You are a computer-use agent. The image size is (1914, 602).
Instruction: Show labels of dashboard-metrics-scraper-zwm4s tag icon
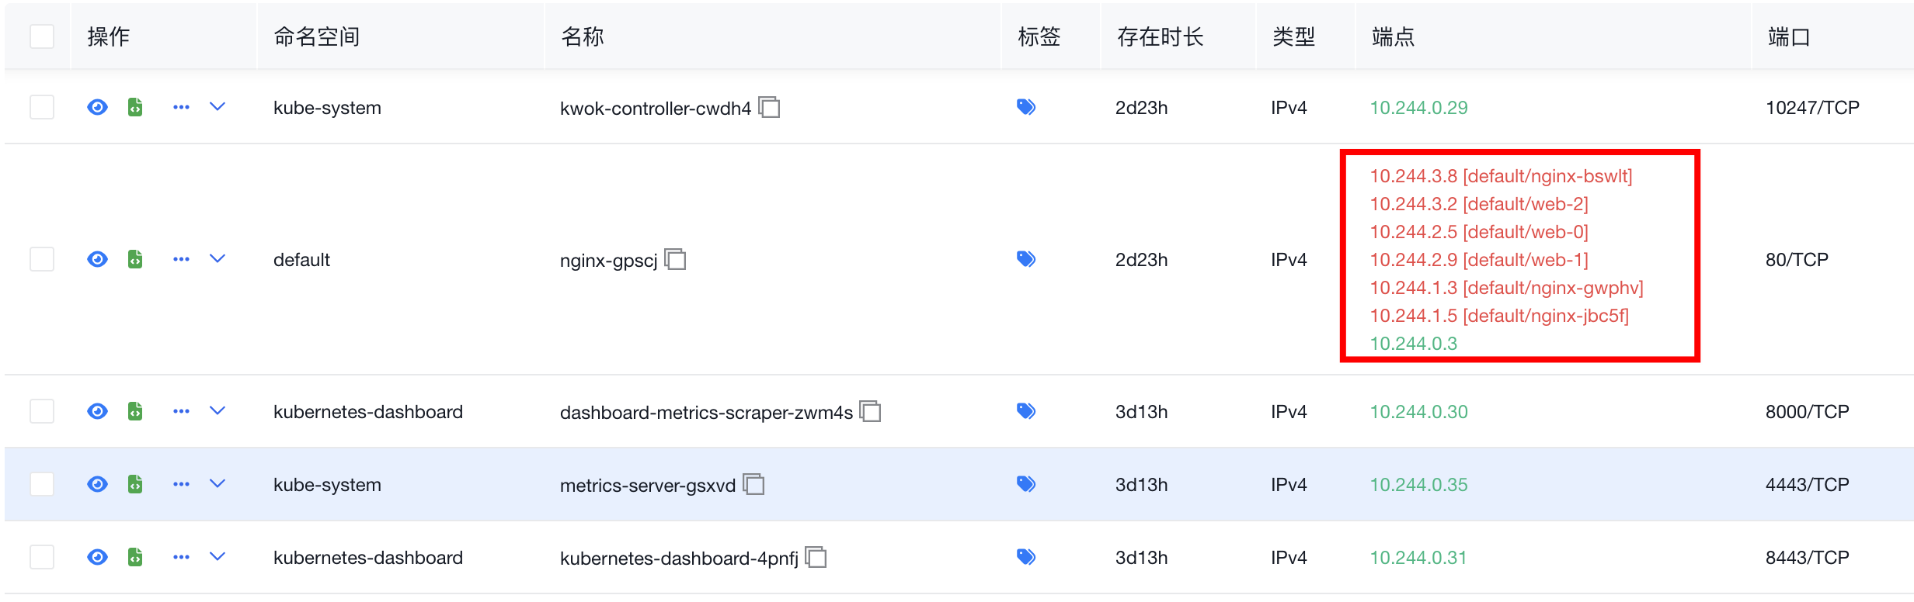click(1026, 411)
